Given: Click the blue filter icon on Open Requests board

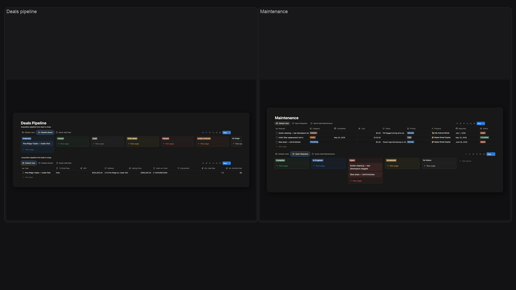Looking at the screenshot, I should point(466,154).
